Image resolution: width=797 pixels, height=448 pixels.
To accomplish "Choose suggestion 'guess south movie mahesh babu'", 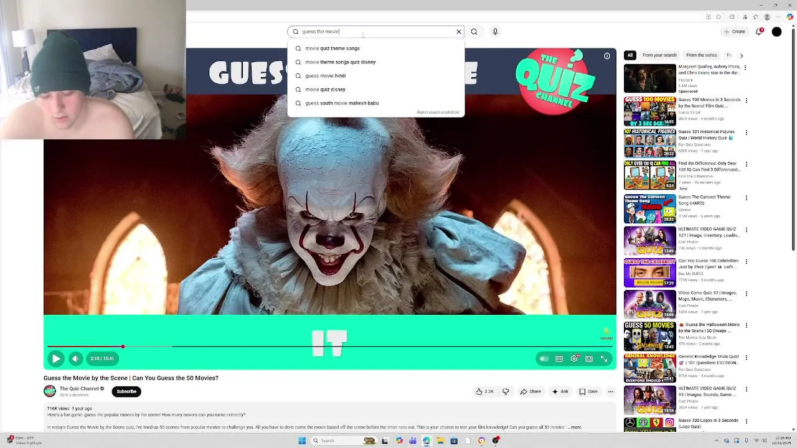I will (x=375, y=103).
